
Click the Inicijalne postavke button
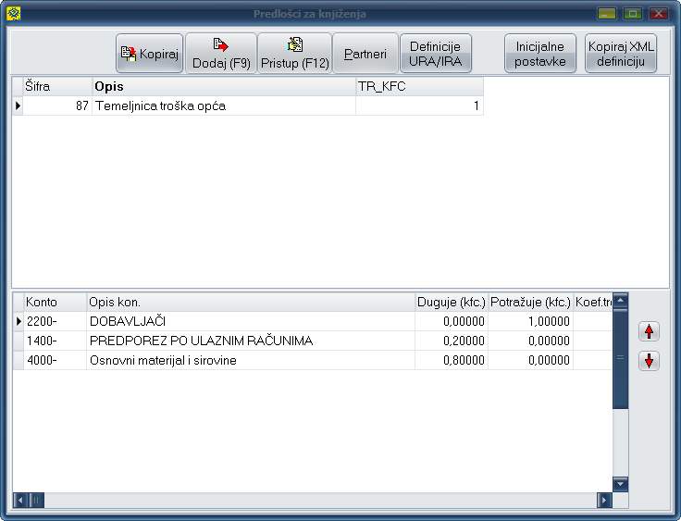pos(540,54)
